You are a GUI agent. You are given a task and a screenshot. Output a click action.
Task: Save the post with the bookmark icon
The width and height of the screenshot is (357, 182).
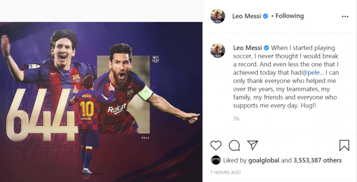pyautogui.click(x=344, y=145)
